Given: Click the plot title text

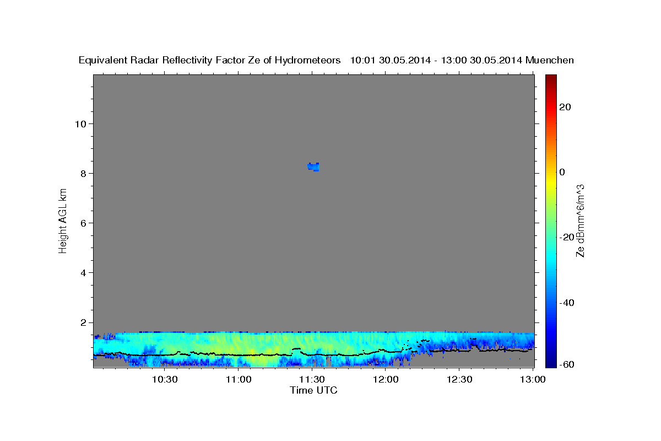Looking at the screenshot, I should (326, 60).
